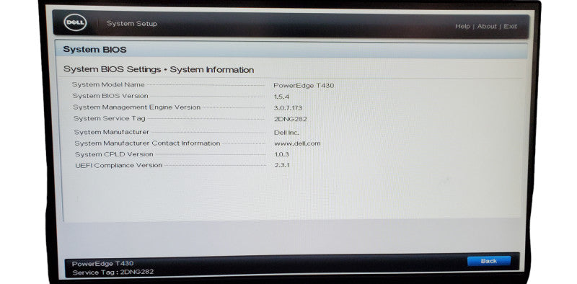Click the System BIOS Version label
Viewport: 577px width, 284px height.
coord(110,96)
